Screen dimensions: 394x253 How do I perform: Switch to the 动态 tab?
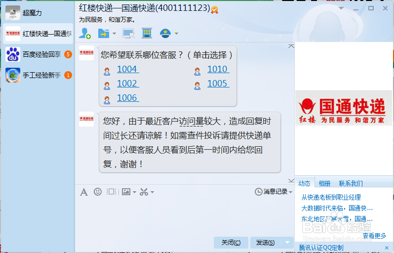(304, 183)
